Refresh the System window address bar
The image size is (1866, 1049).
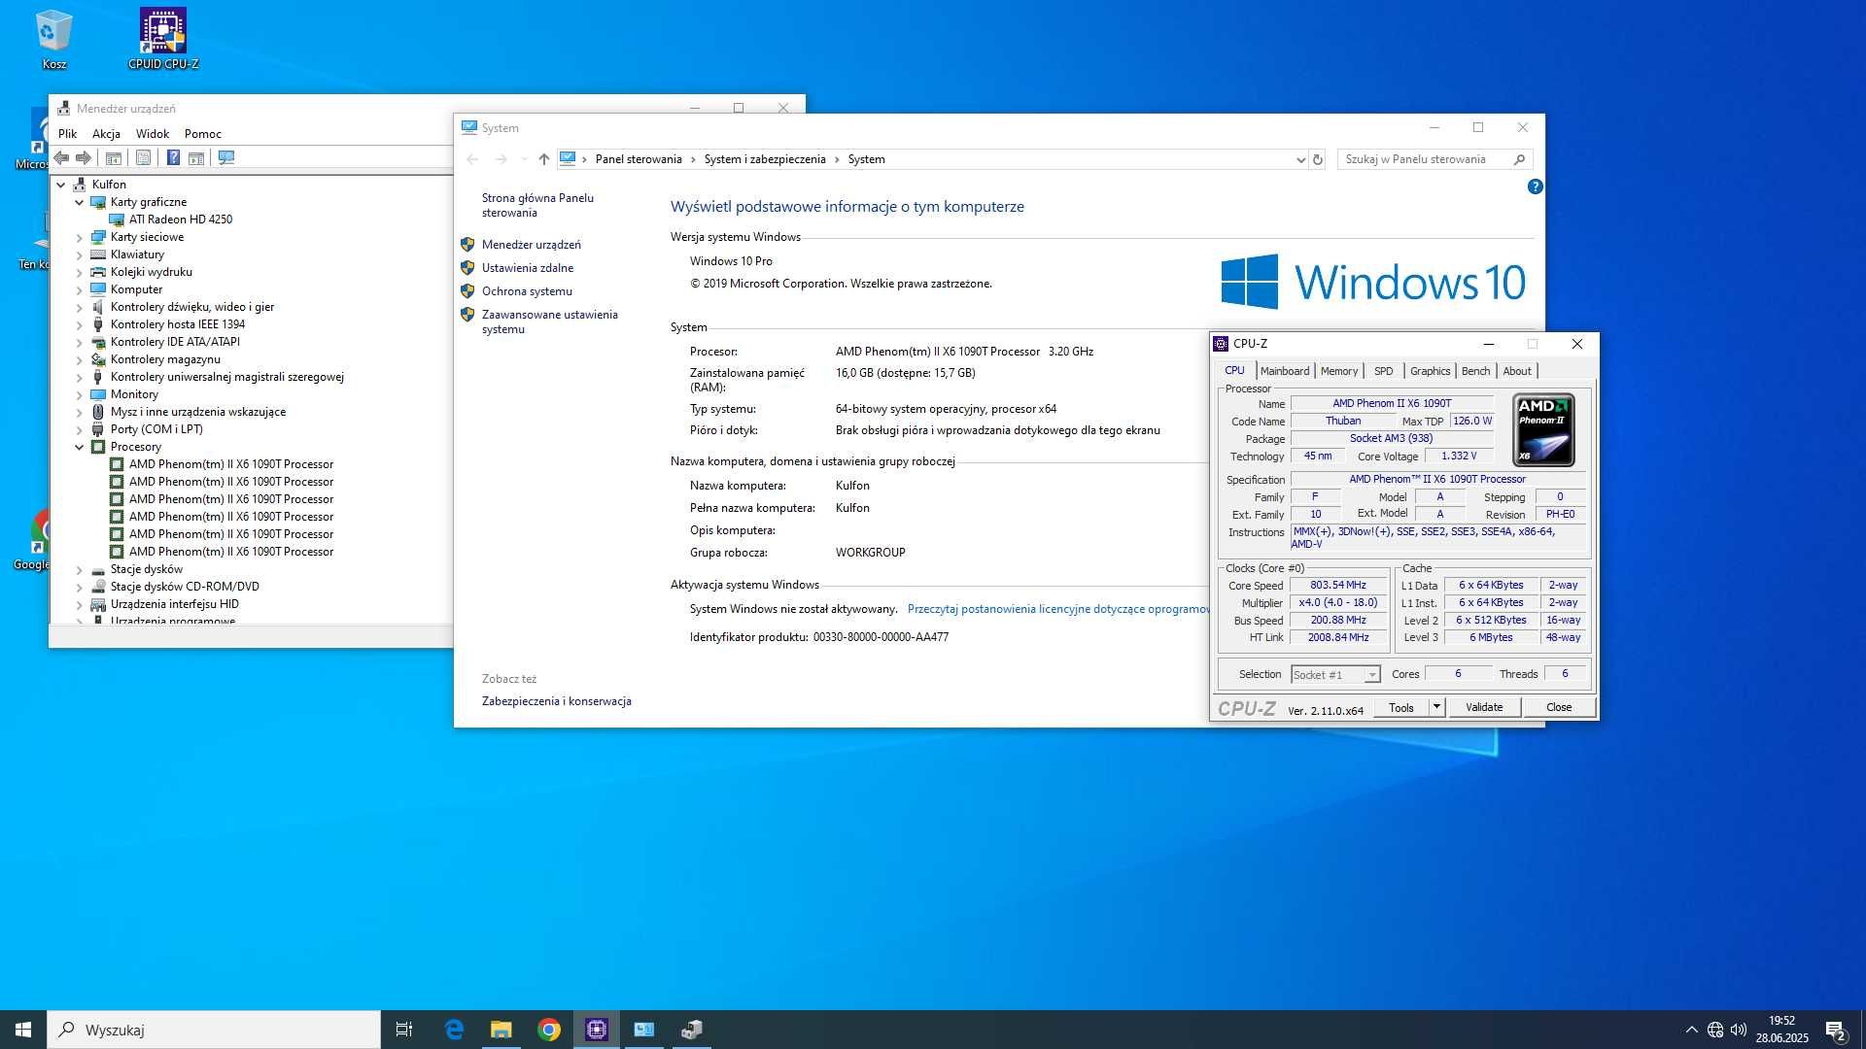click(1318, 159)
